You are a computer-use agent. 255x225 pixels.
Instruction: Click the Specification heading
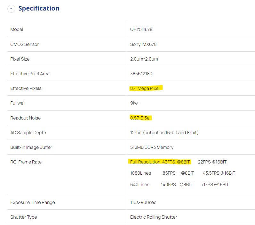(39, 9)
